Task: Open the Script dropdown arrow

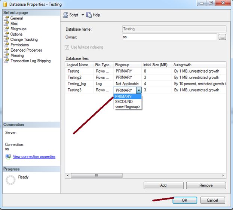Action: [x=83, y=15]
